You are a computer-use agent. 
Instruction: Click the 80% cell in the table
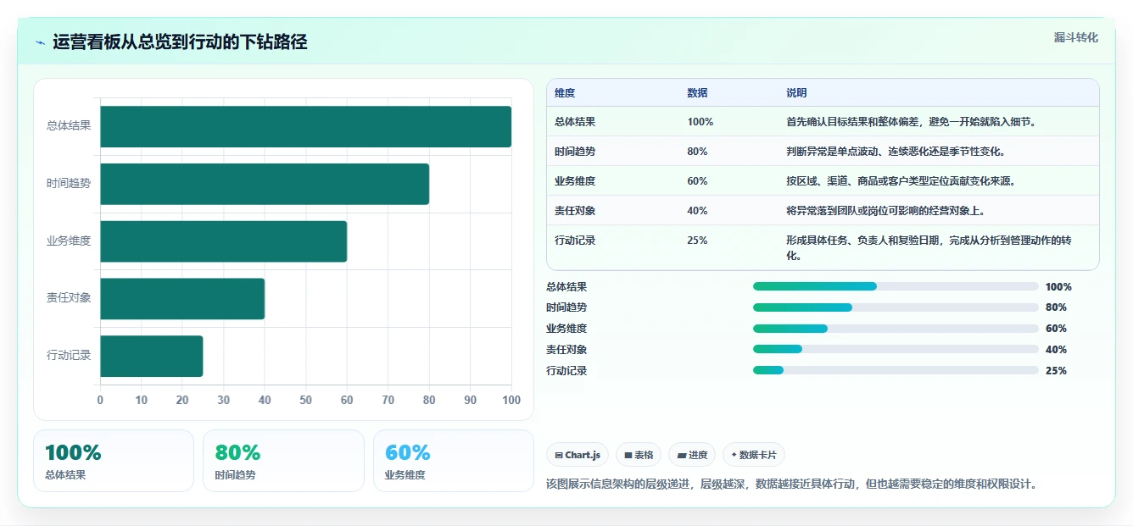(697, 152)
